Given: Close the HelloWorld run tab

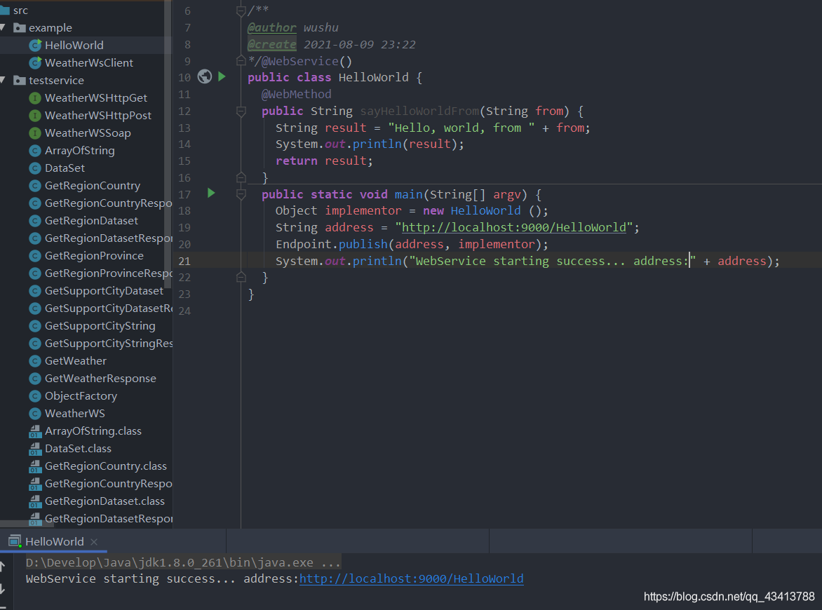Looking at the screenshot, I should 94,542.
